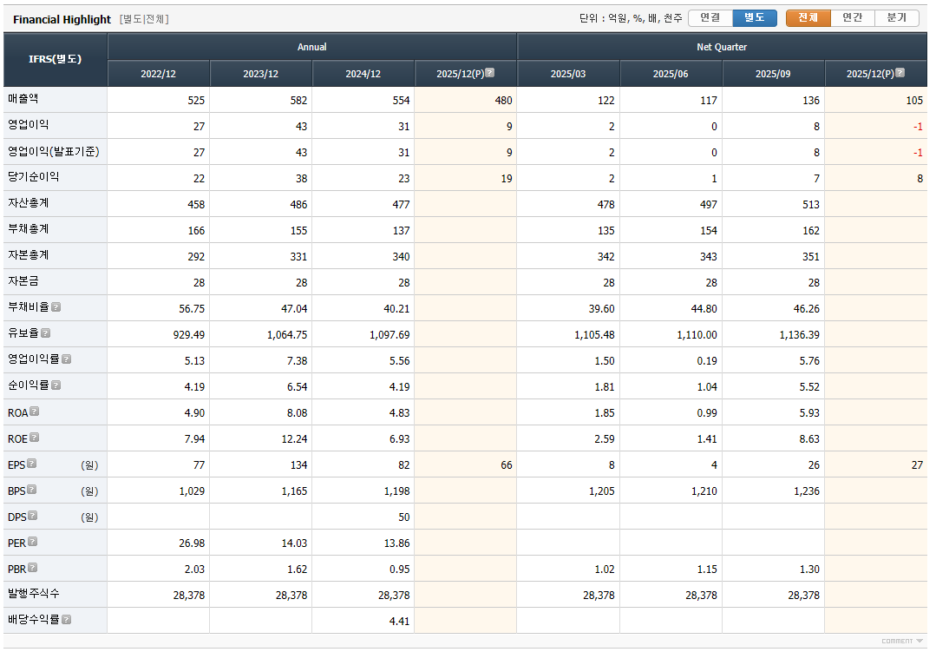Click help icon next to PER
The height and width of the screenshot is (652, 936).
pos(32,542)
